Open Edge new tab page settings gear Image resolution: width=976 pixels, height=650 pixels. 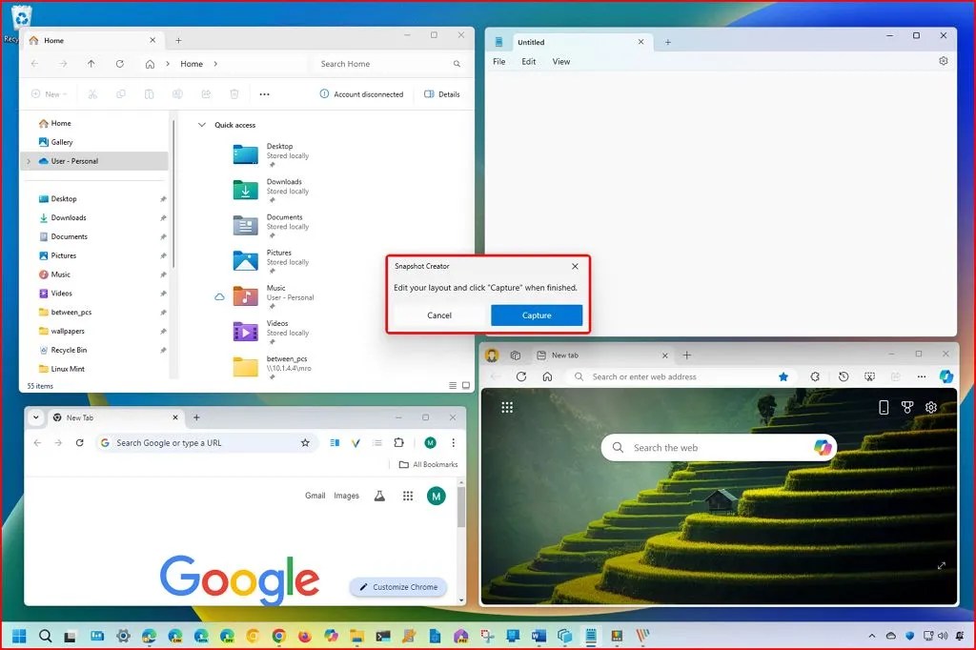930,407
